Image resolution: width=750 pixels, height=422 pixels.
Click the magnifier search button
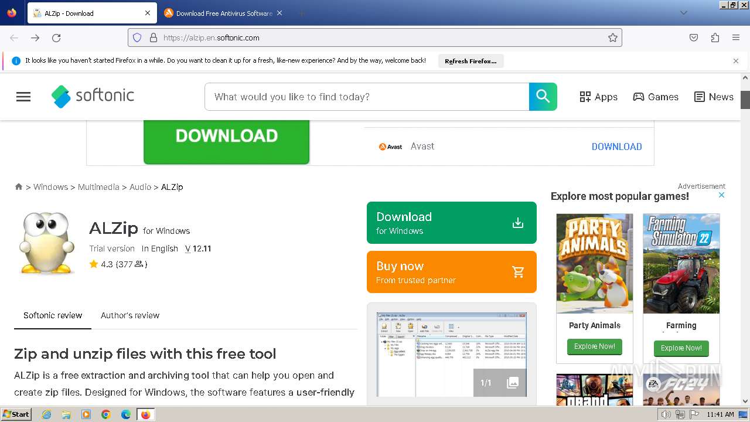pos(543,97)
